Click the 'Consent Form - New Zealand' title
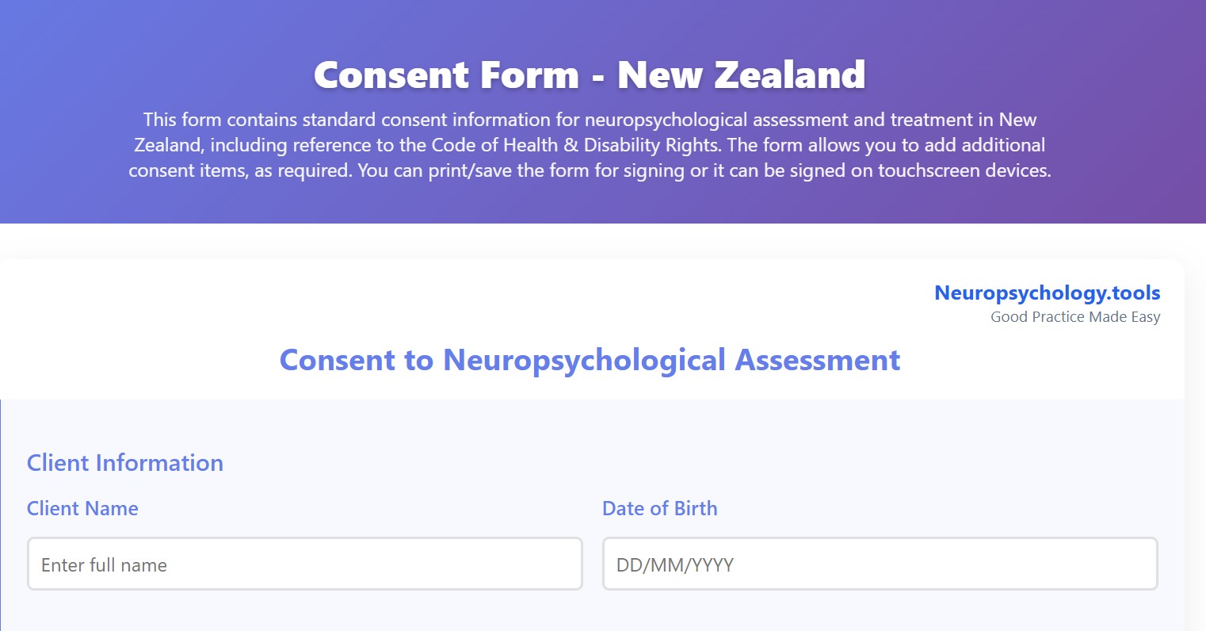Screen dimensions: 1206x631 point(590,75)
